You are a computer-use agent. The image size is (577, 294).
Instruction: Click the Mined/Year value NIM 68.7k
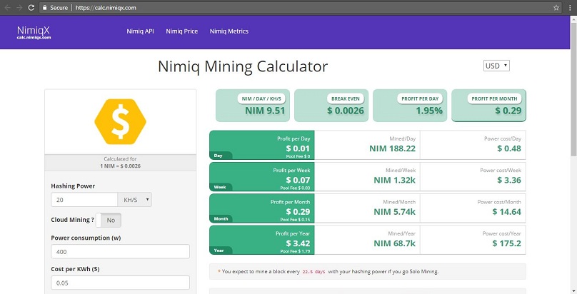pos(394,243)
